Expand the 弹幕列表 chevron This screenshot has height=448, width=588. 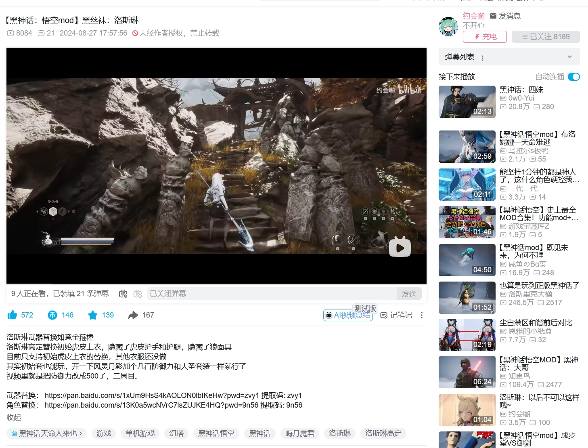tap(570, 57)
